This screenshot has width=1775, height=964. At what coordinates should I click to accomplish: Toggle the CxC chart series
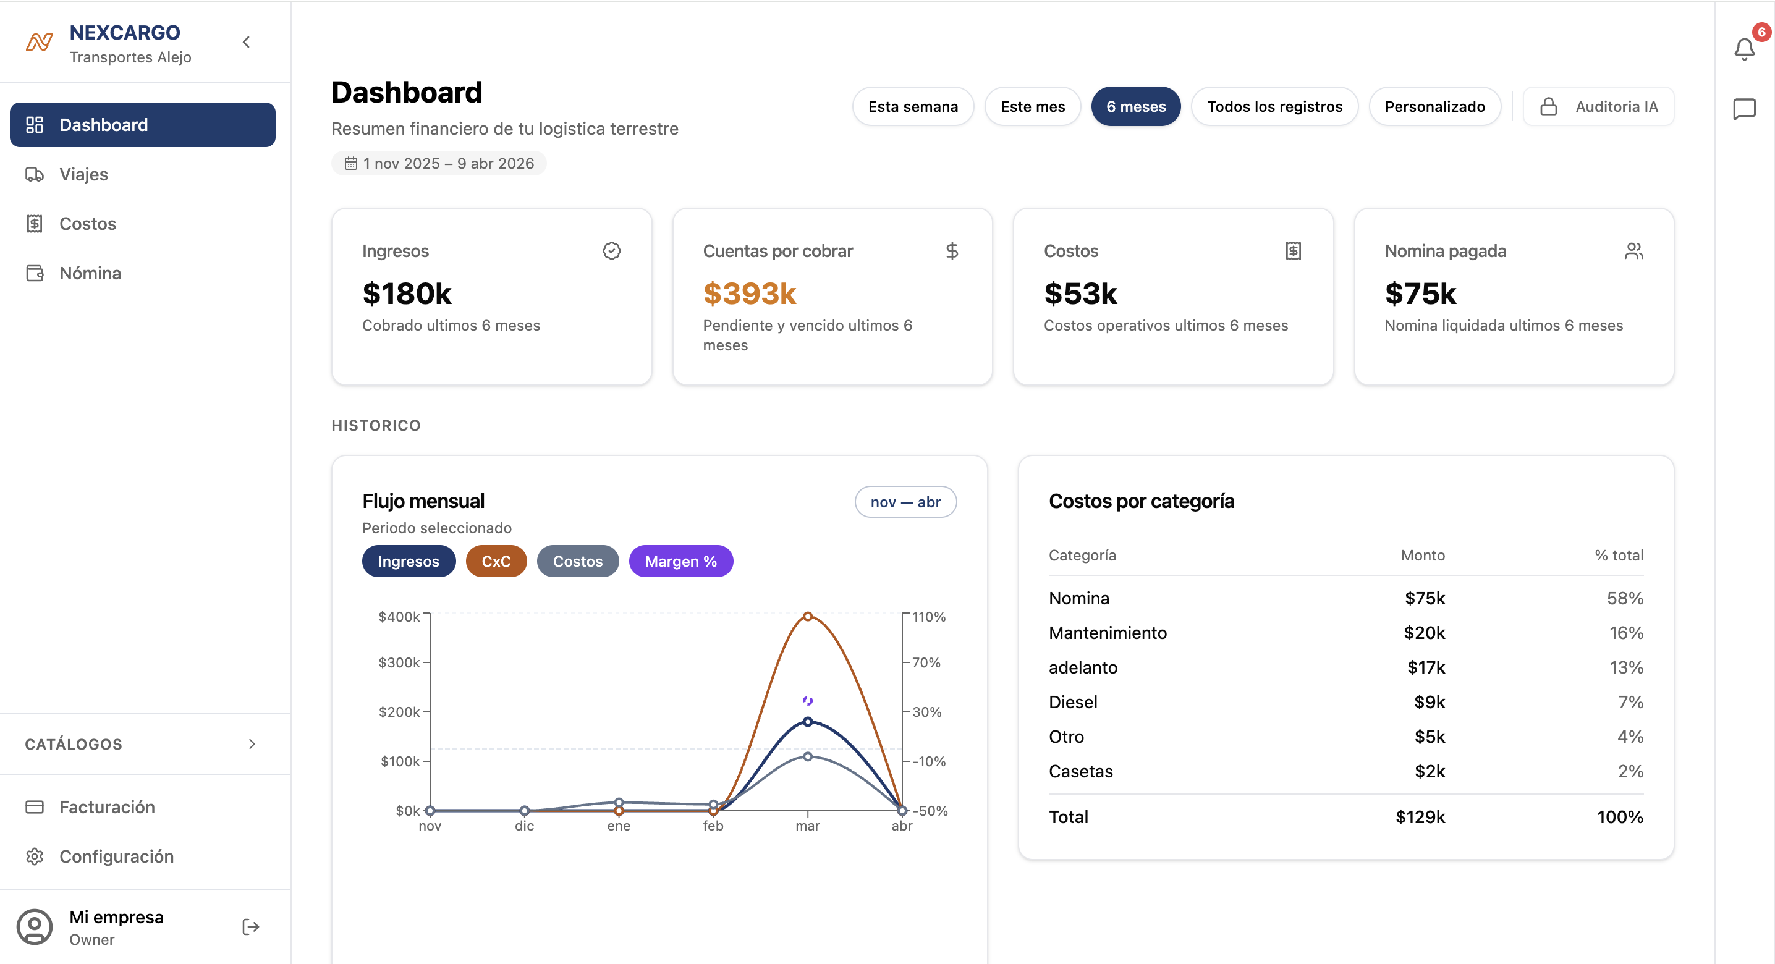(496, 561)
